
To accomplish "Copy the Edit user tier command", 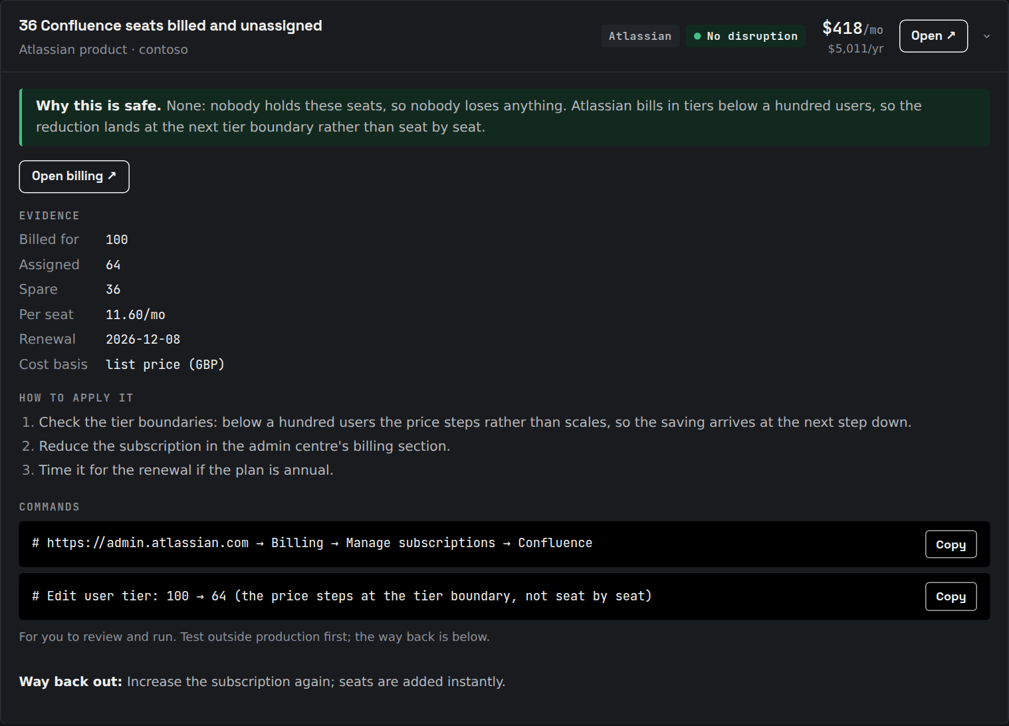I will click(x=951, y=596).
